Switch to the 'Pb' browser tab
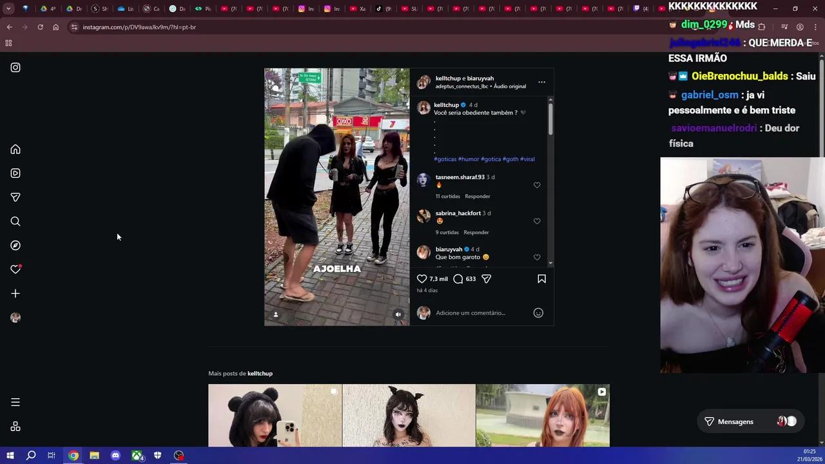Screen dimensions: 825x464 click(204, 8)
